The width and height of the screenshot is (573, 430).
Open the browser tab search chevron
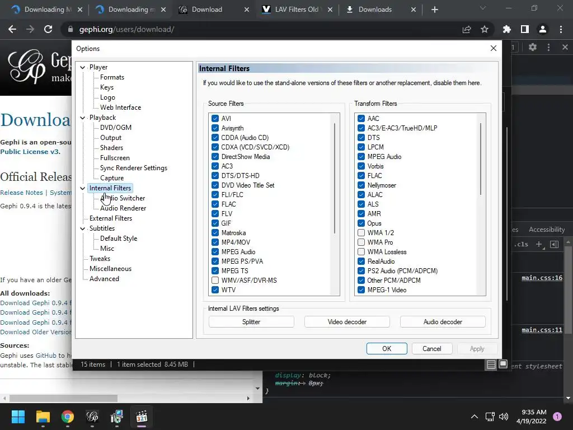(x=483, y=8)
